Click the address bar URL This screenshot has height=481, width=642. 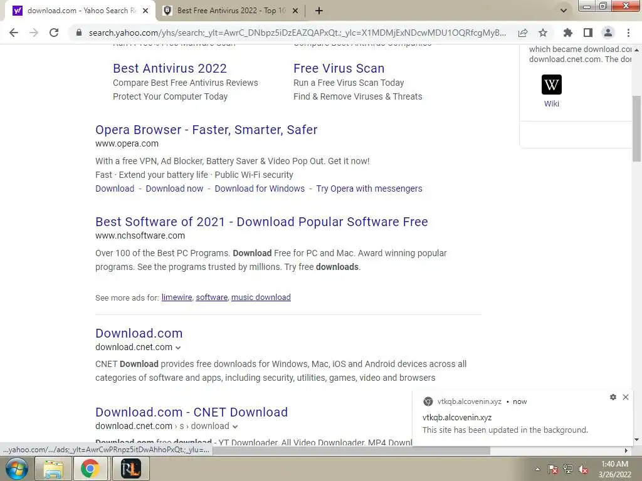pyautogui.click(x=297, y=33)
